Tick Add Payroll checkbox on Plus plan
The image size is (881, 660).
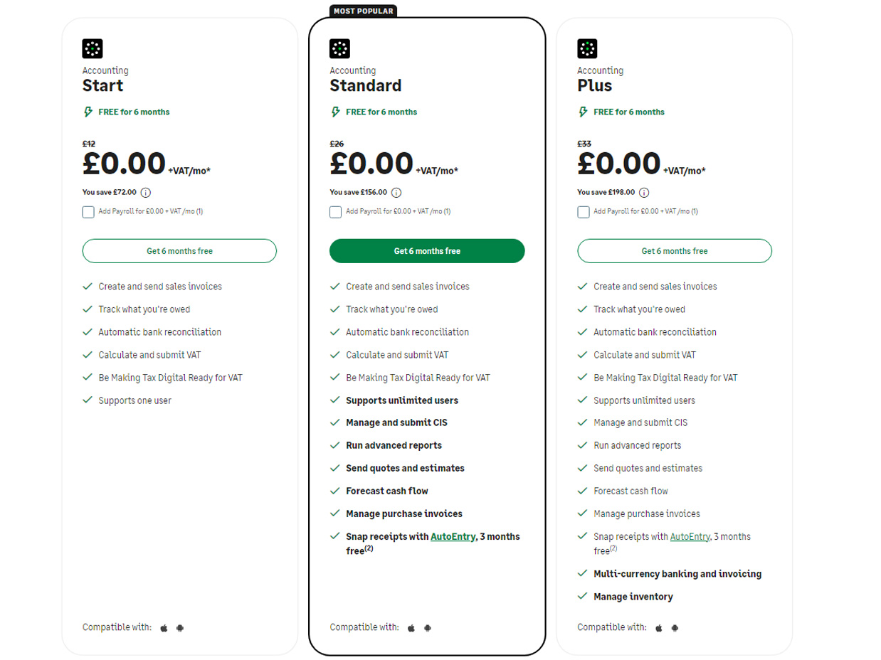tap(583, 212)
